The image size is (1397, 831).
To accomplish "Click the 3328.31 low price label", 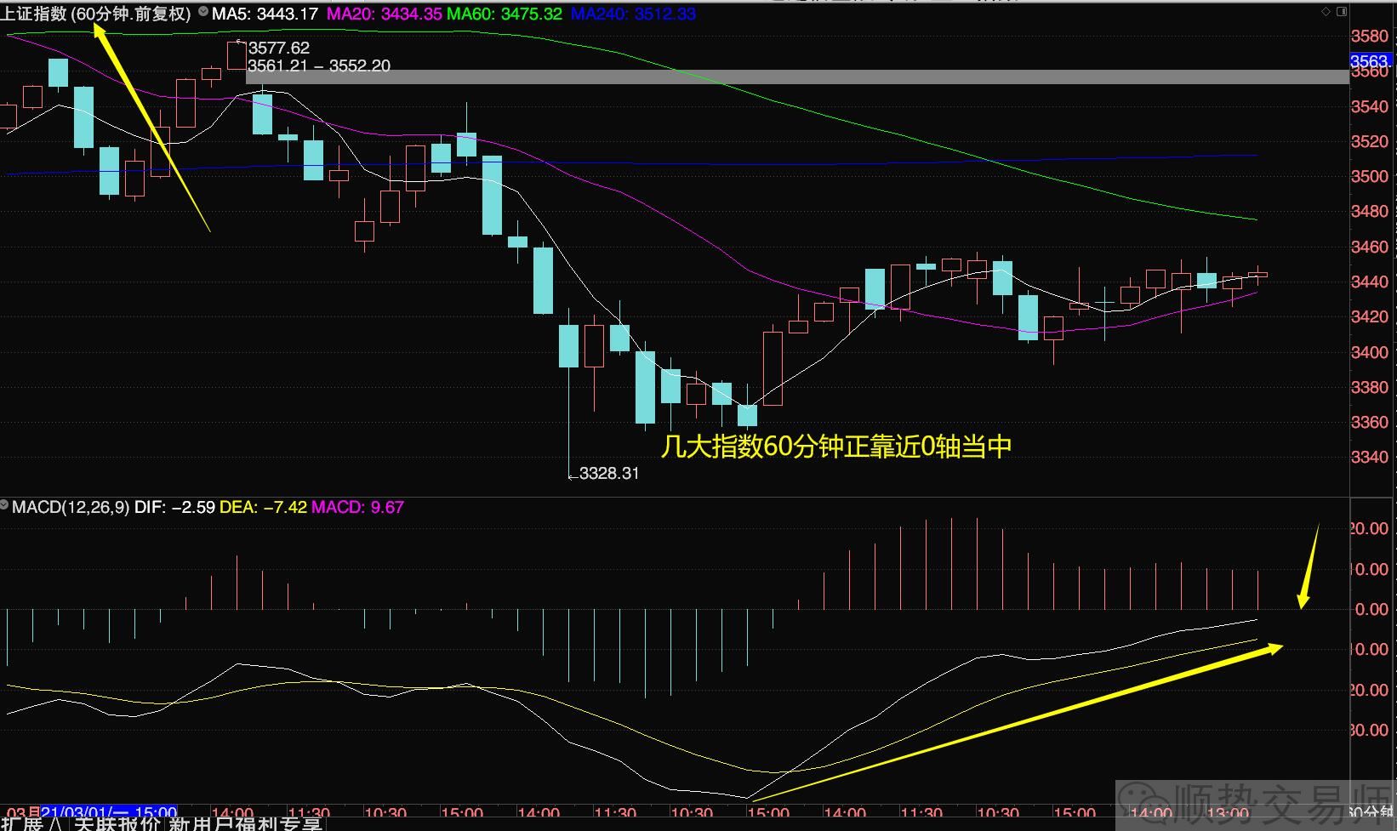I will (x=609, y=473).
